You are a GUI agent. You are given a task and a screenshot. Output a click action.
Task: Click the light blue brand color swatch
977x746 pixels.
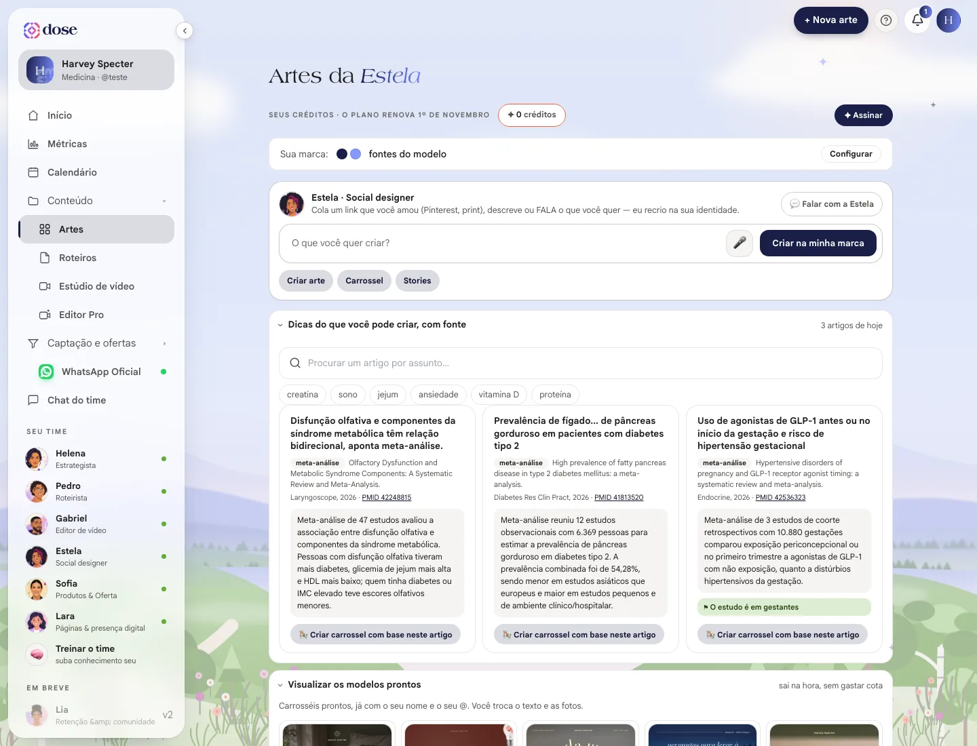pyautogui.click(x=356, y=154)
